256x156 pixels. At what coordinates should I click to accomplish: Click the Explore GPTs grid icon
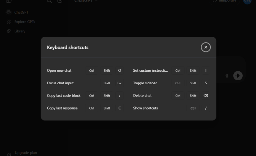(x=9, y=22)
